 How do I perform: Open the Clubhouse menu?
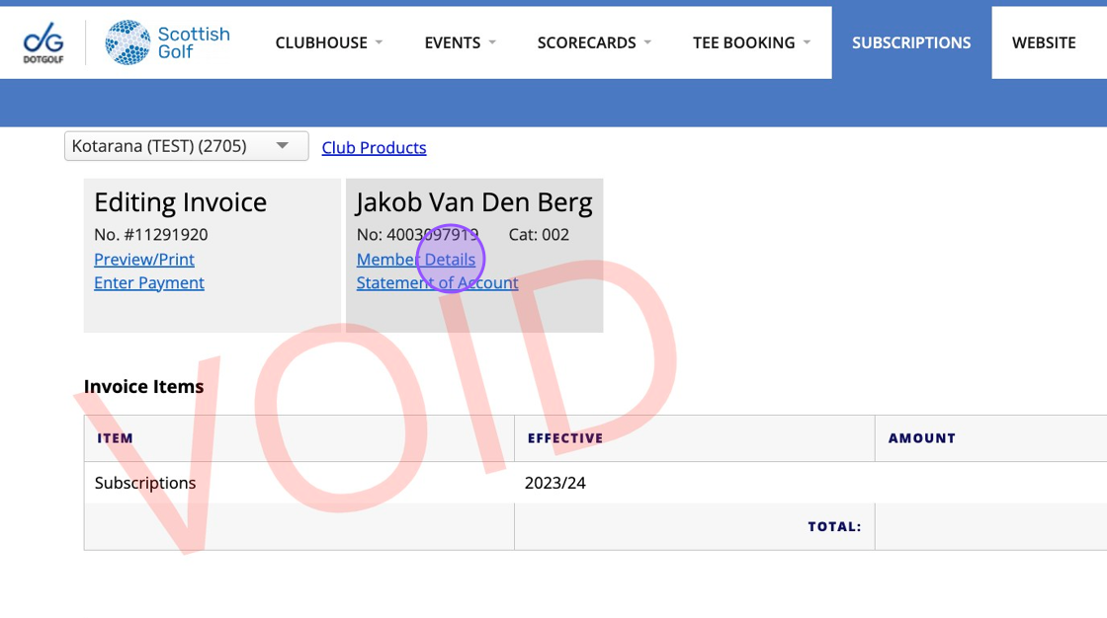click(x=321, y=42)
